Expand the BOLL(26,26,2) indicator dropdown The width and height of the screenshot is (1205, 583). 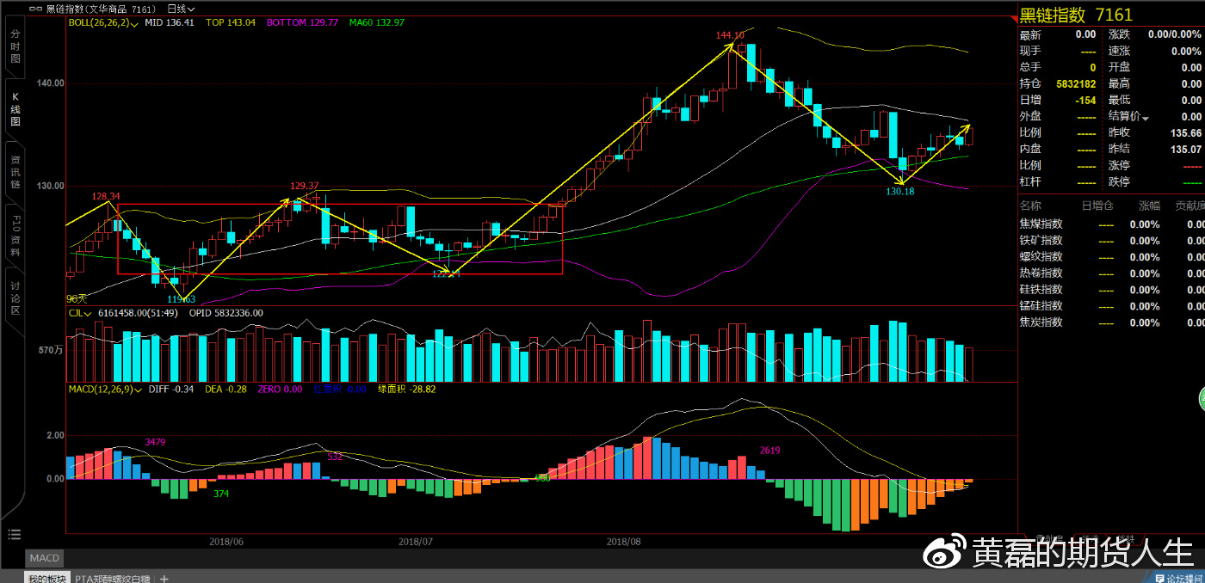point(135,23)
